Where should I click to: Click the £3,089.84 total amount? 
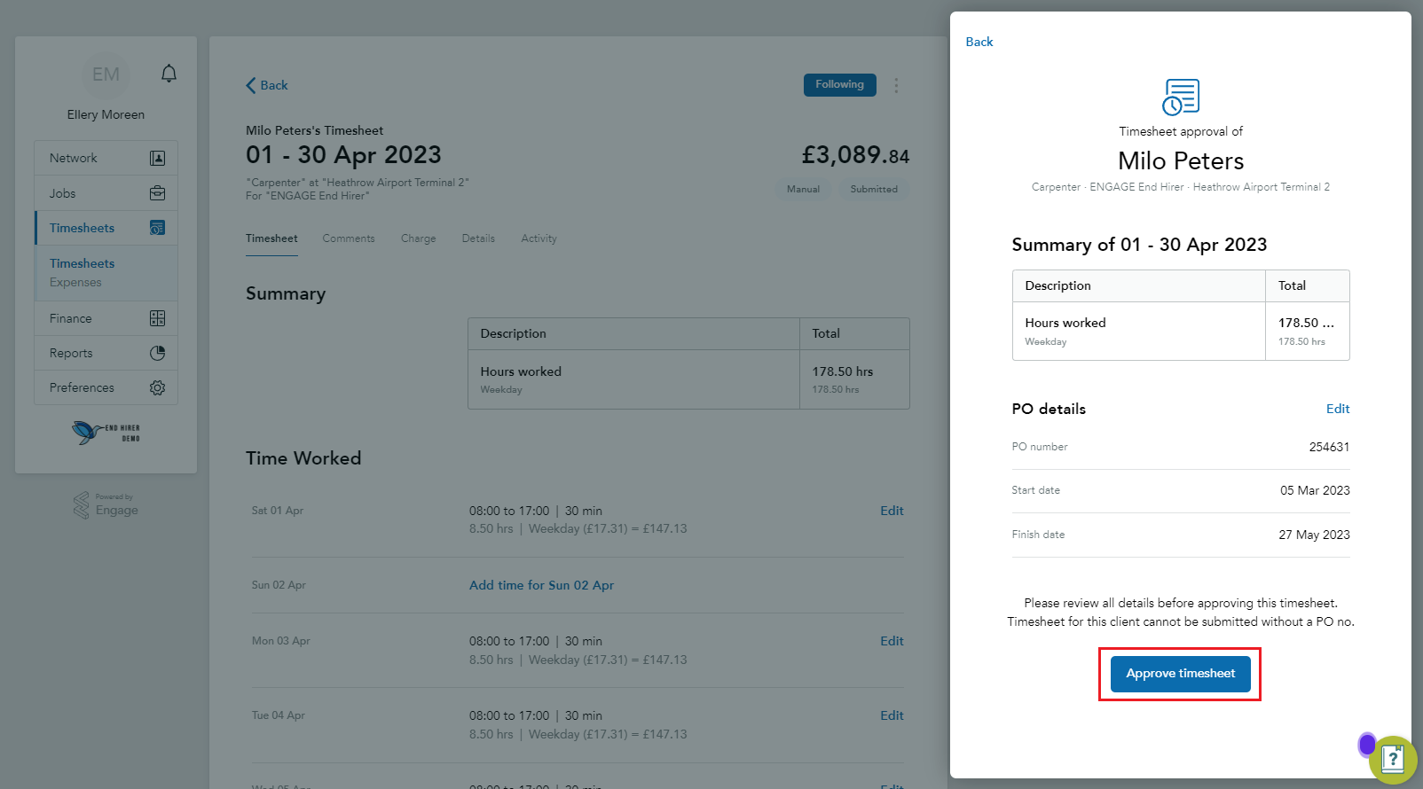coord(855,155)
